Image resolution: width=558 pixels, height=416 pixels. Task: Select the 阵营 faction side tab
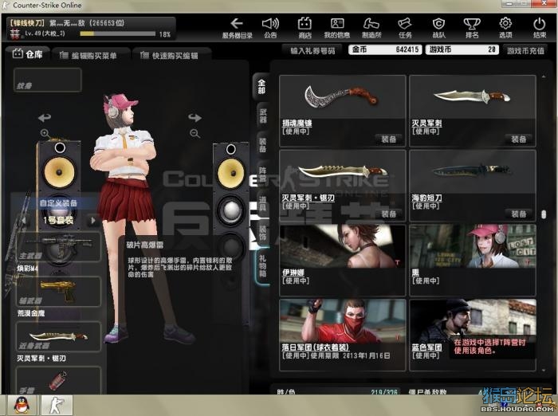(x=262, y=175)
